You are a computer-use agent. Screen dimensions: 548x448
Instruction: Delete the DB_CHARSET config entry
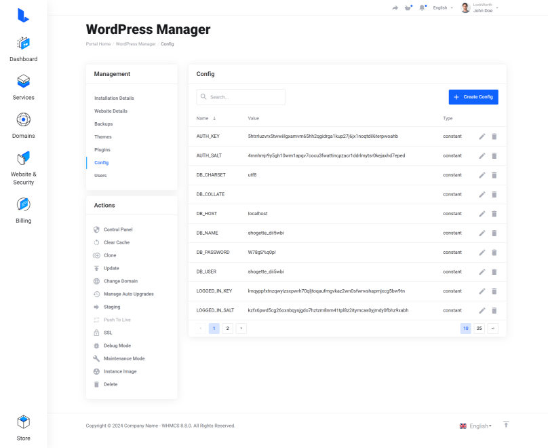tap(494, 175)
